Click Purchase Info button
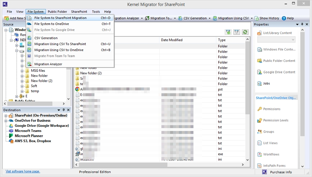The width and height of the screenshot is (312, 177). [x=281, y=172]
